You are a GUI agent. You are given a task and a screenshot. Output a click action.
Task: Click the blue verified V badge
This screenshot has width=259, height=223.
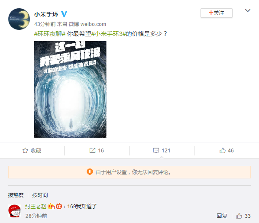[64, 14]
